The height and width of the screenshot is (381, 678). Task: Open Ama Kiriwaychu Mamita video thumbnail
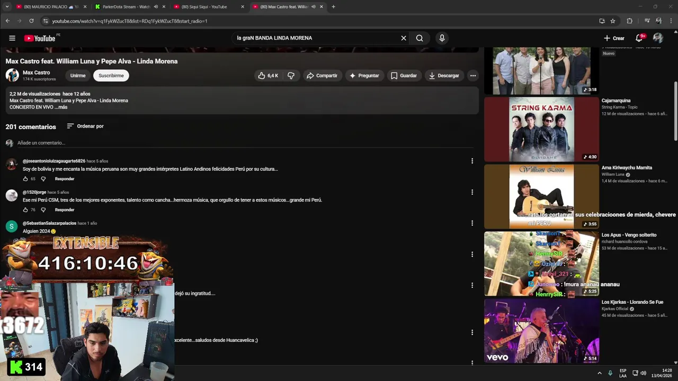tap(541, 196)
